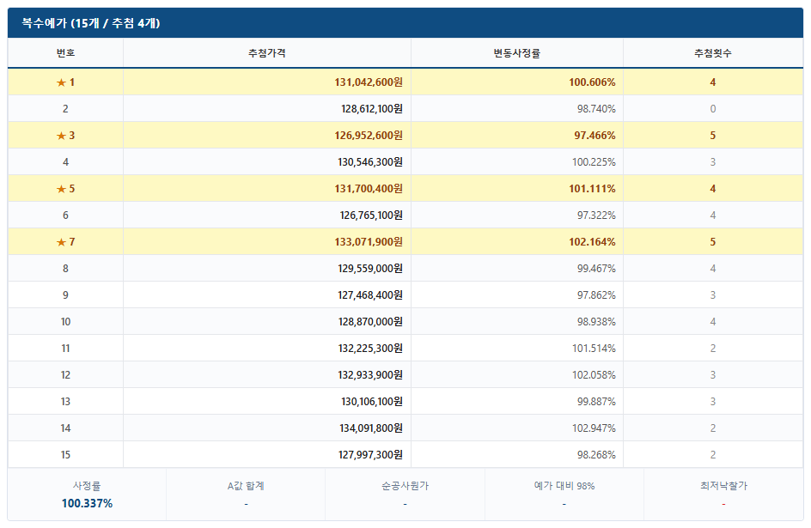Click the 98.740% rate in row 2

coord(596,109)
